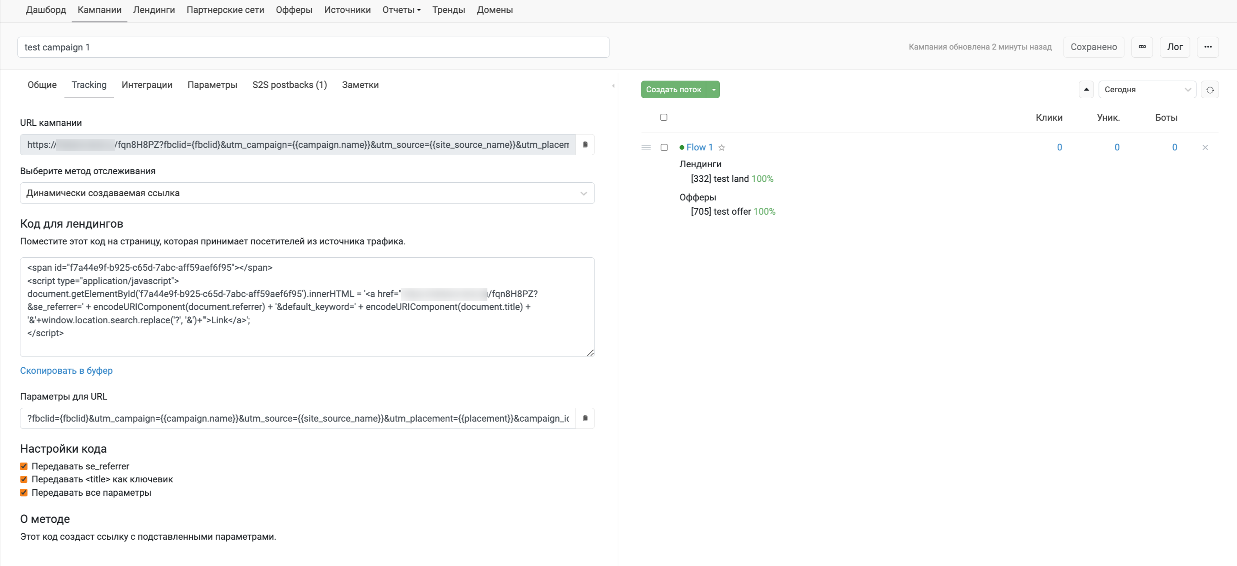Image resolution: width=1237 pixels, height=566 pixels.
Task: Go to Домены
Action: coord(495,10)
